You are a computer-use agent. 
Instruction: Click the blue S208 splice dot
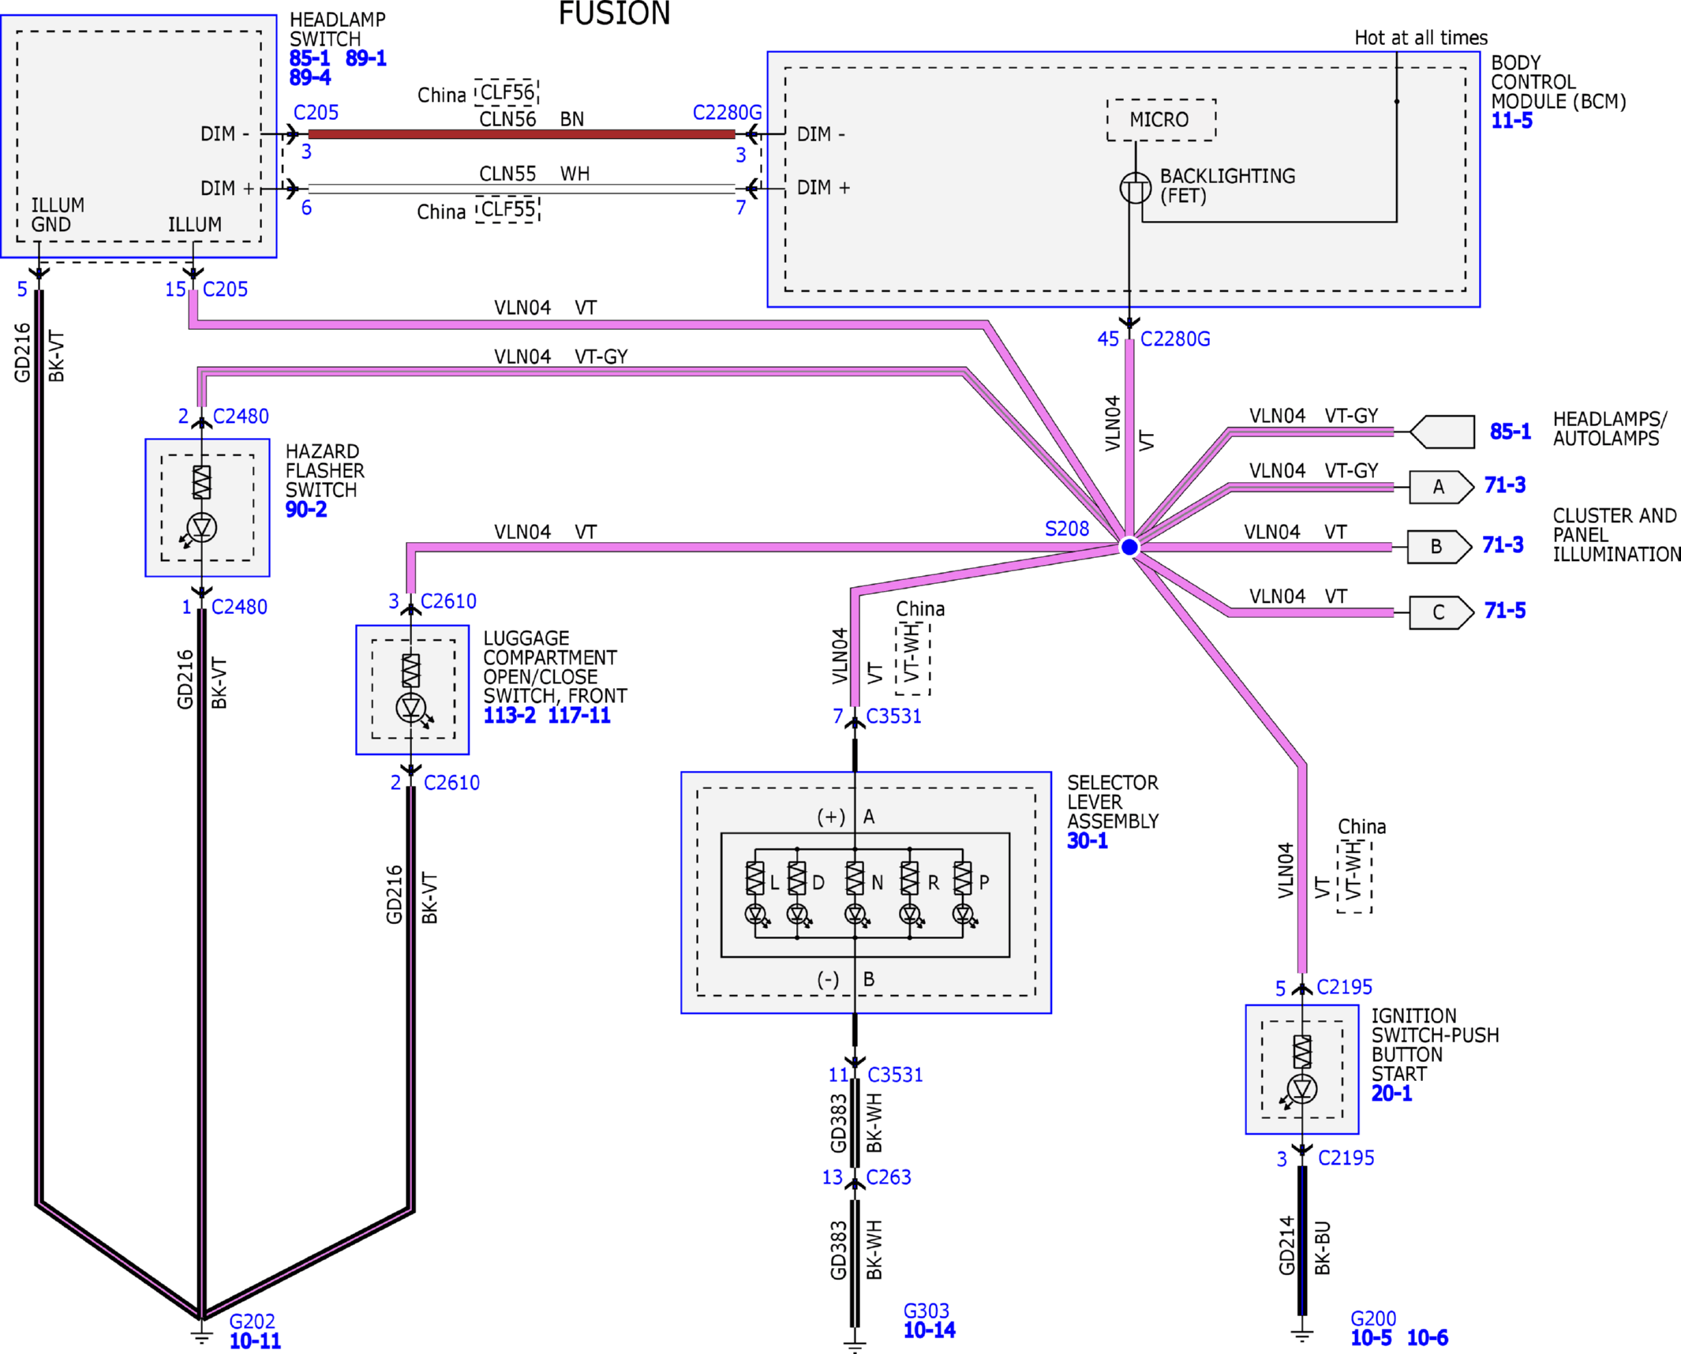point(1129,547)
